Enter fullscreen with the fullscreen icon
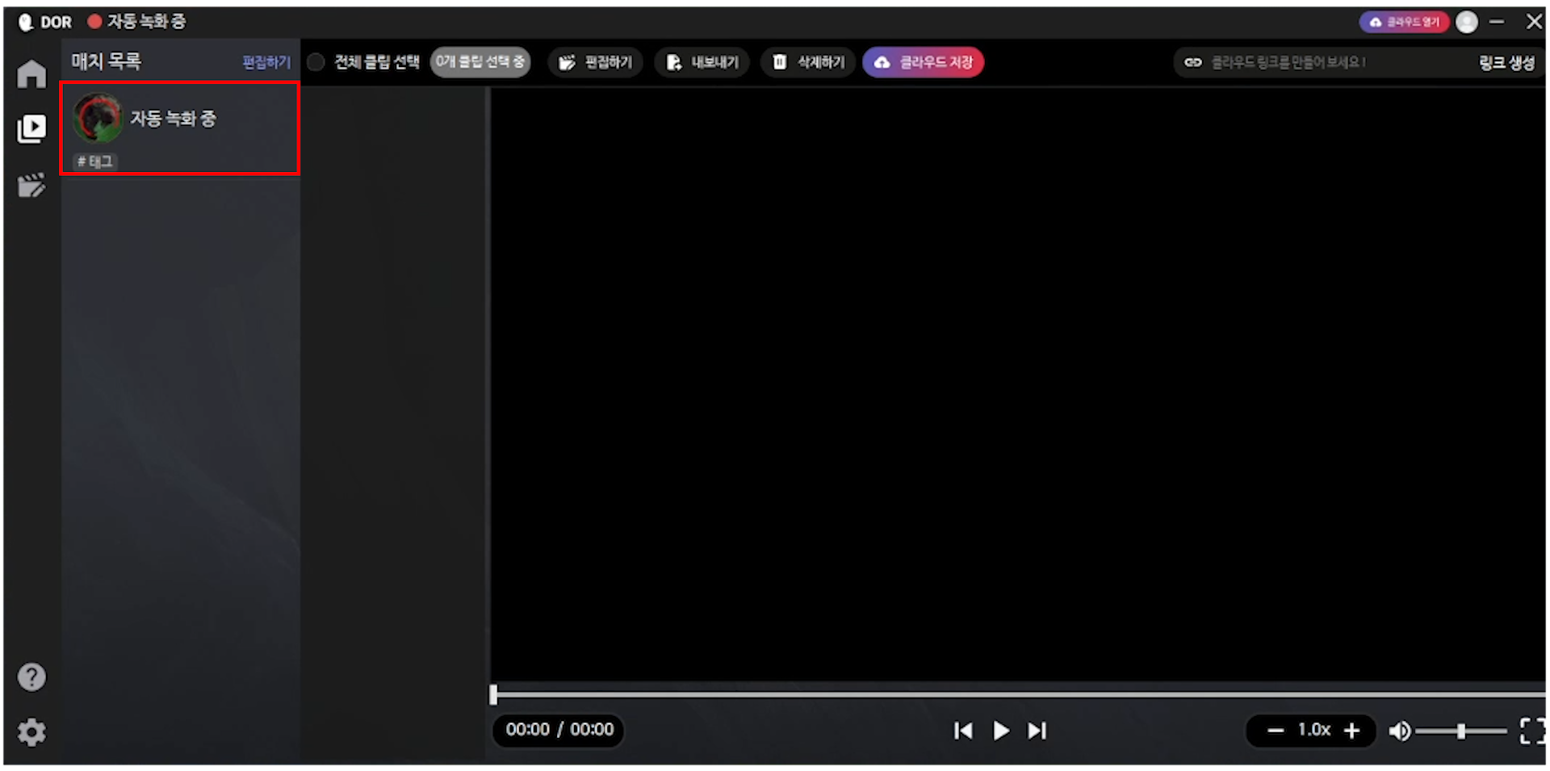Image resolution: width=1550 pixels, height=771 pixels. pyautogui.click(x=1531, y=731)
